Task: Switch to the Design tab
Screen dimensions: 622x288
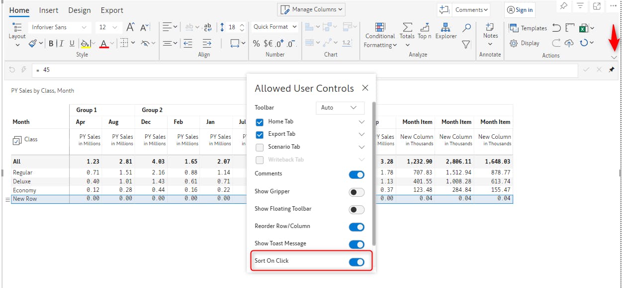Action: pyautogui.click(x=80, y=10)
